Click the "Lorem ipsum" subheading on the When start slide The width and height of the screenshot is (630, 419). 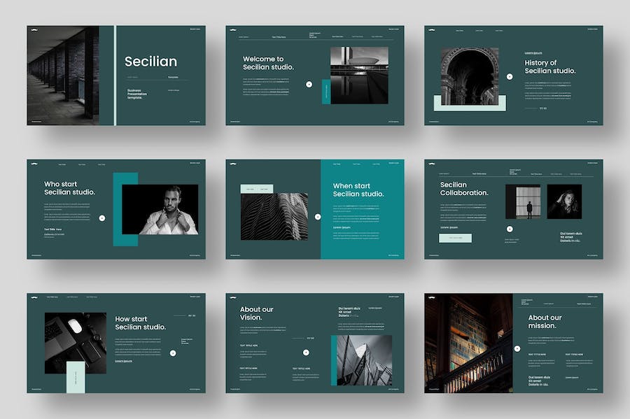click(x=342, y=227)
